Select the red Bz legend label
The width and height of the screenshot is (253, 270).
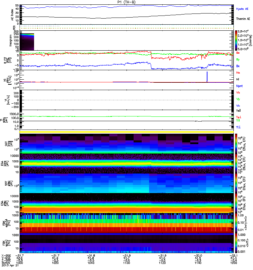(x=238, y=53)
